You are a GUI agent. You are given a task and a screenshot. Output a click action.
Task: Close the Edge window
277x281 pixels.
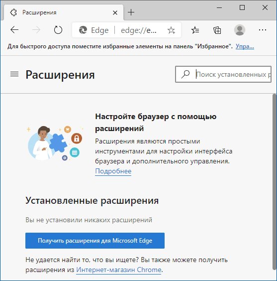[x=265, y=7]
